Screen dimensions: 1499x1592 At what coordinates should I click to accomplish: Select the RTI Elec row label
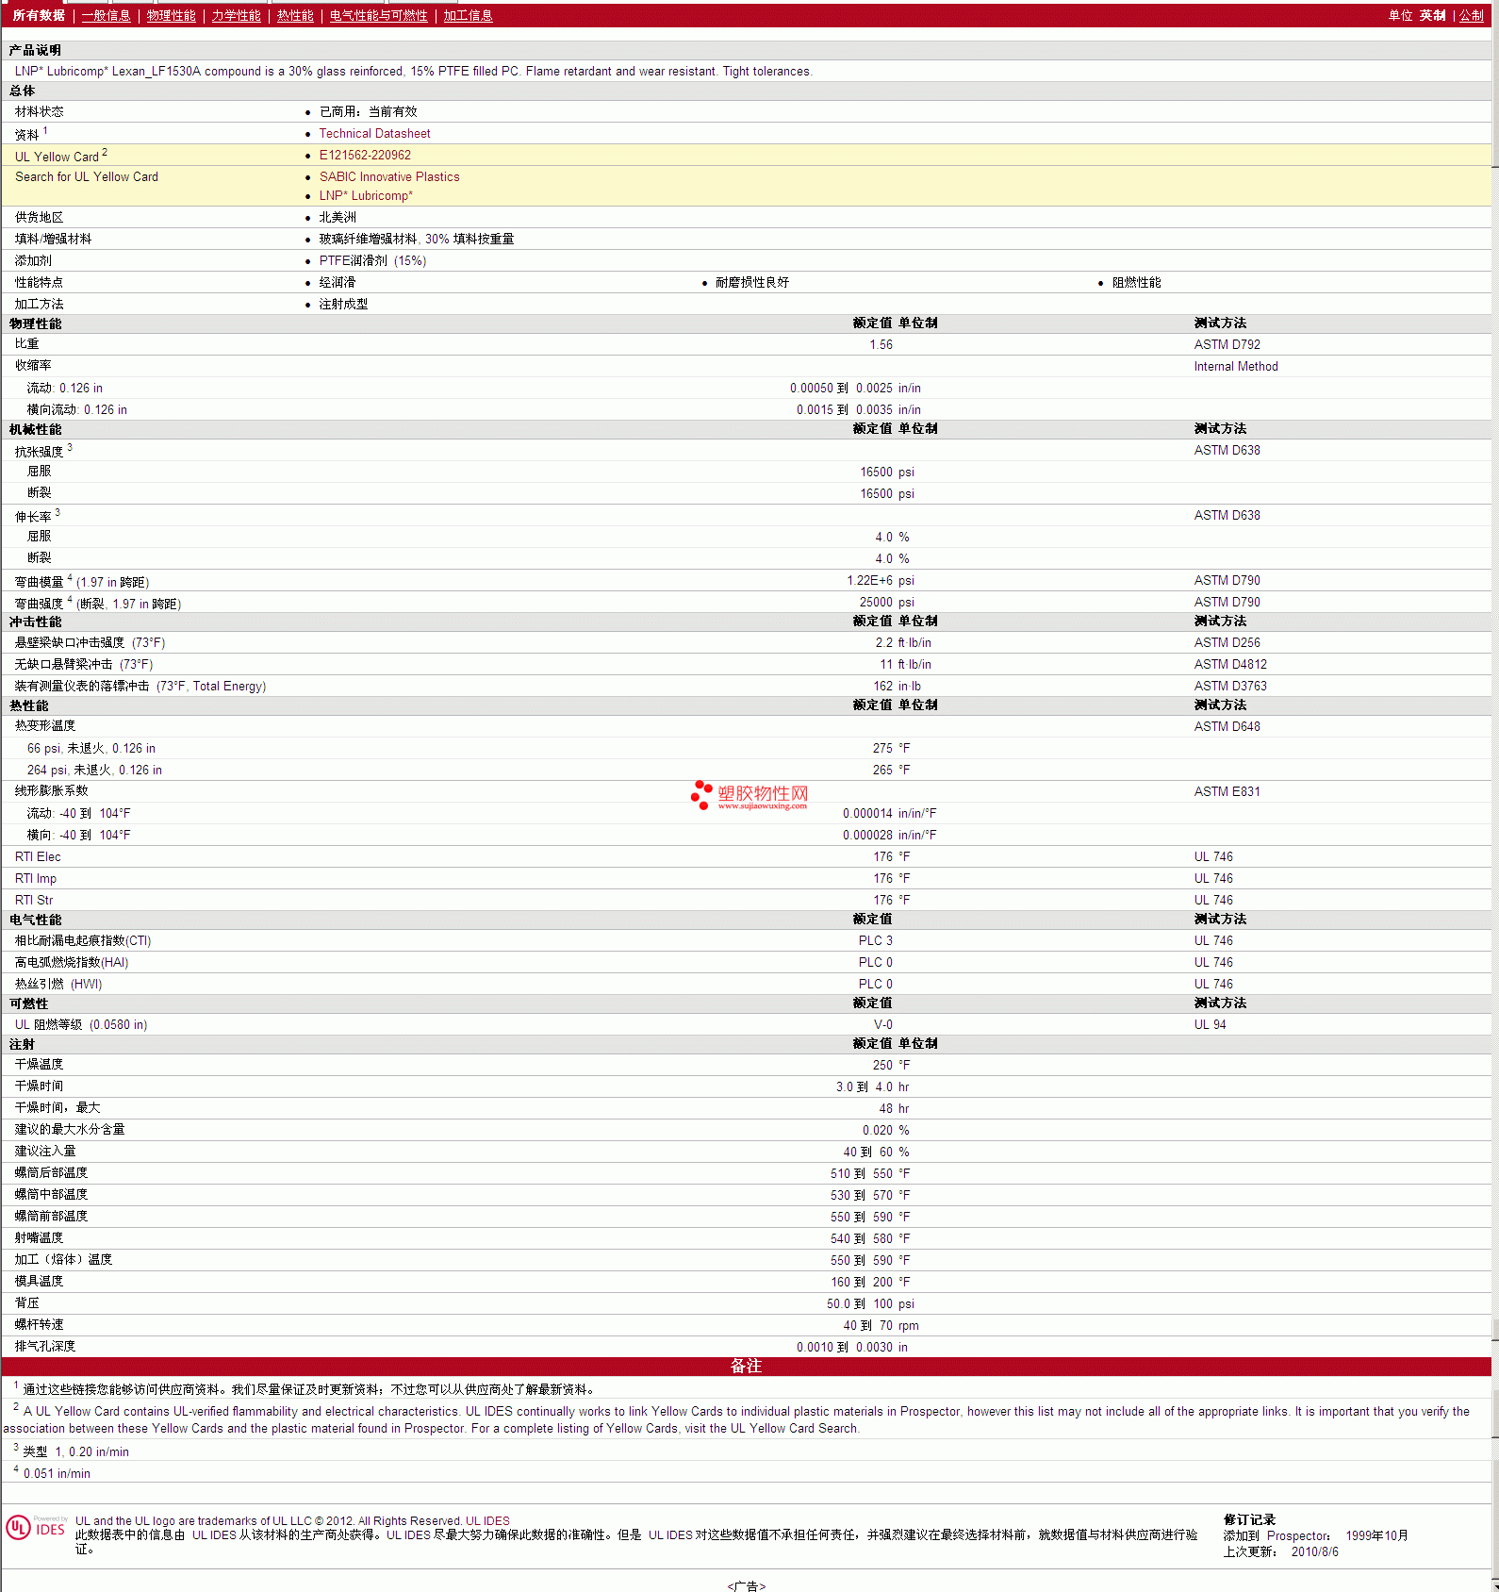click(x=38, y=857)
